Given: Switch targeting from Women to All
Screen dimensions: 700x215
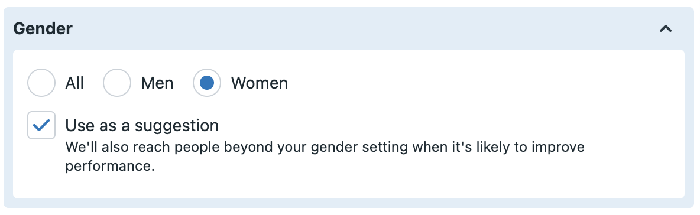Looking at the screenshot, I should click(41, 83).
